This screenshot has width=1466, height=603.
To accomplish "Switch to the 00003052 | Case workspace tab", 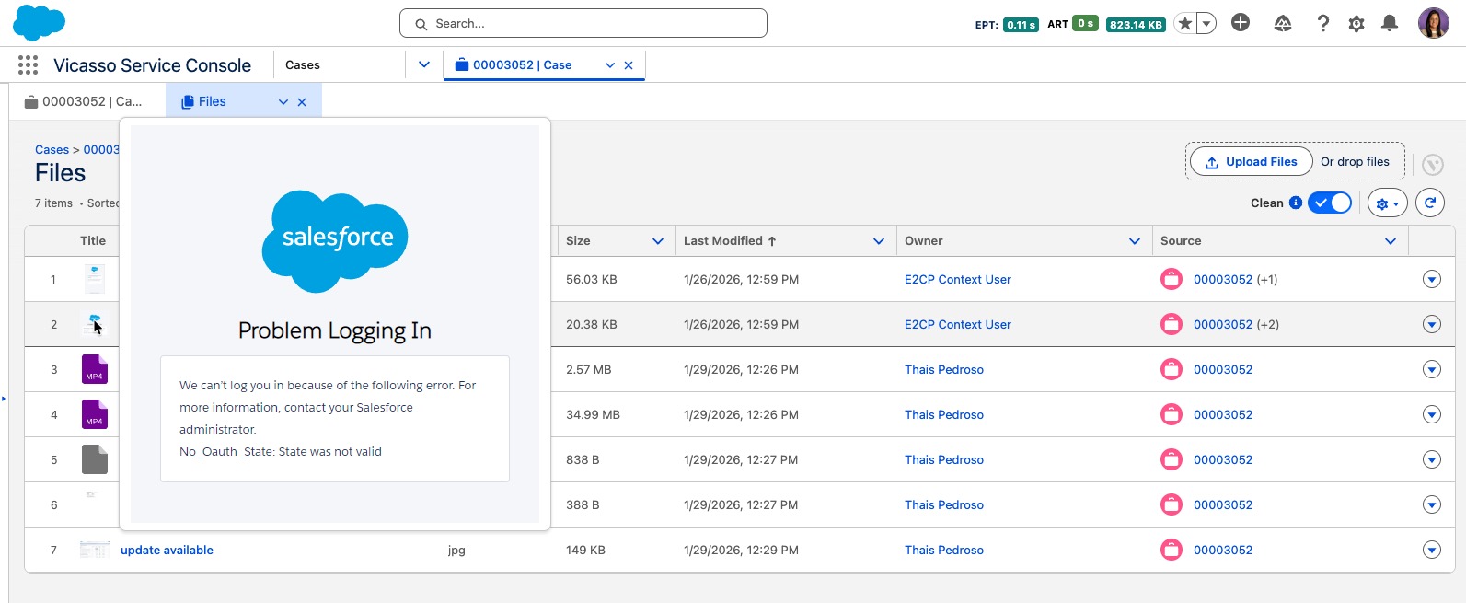I will coord(522,64).
